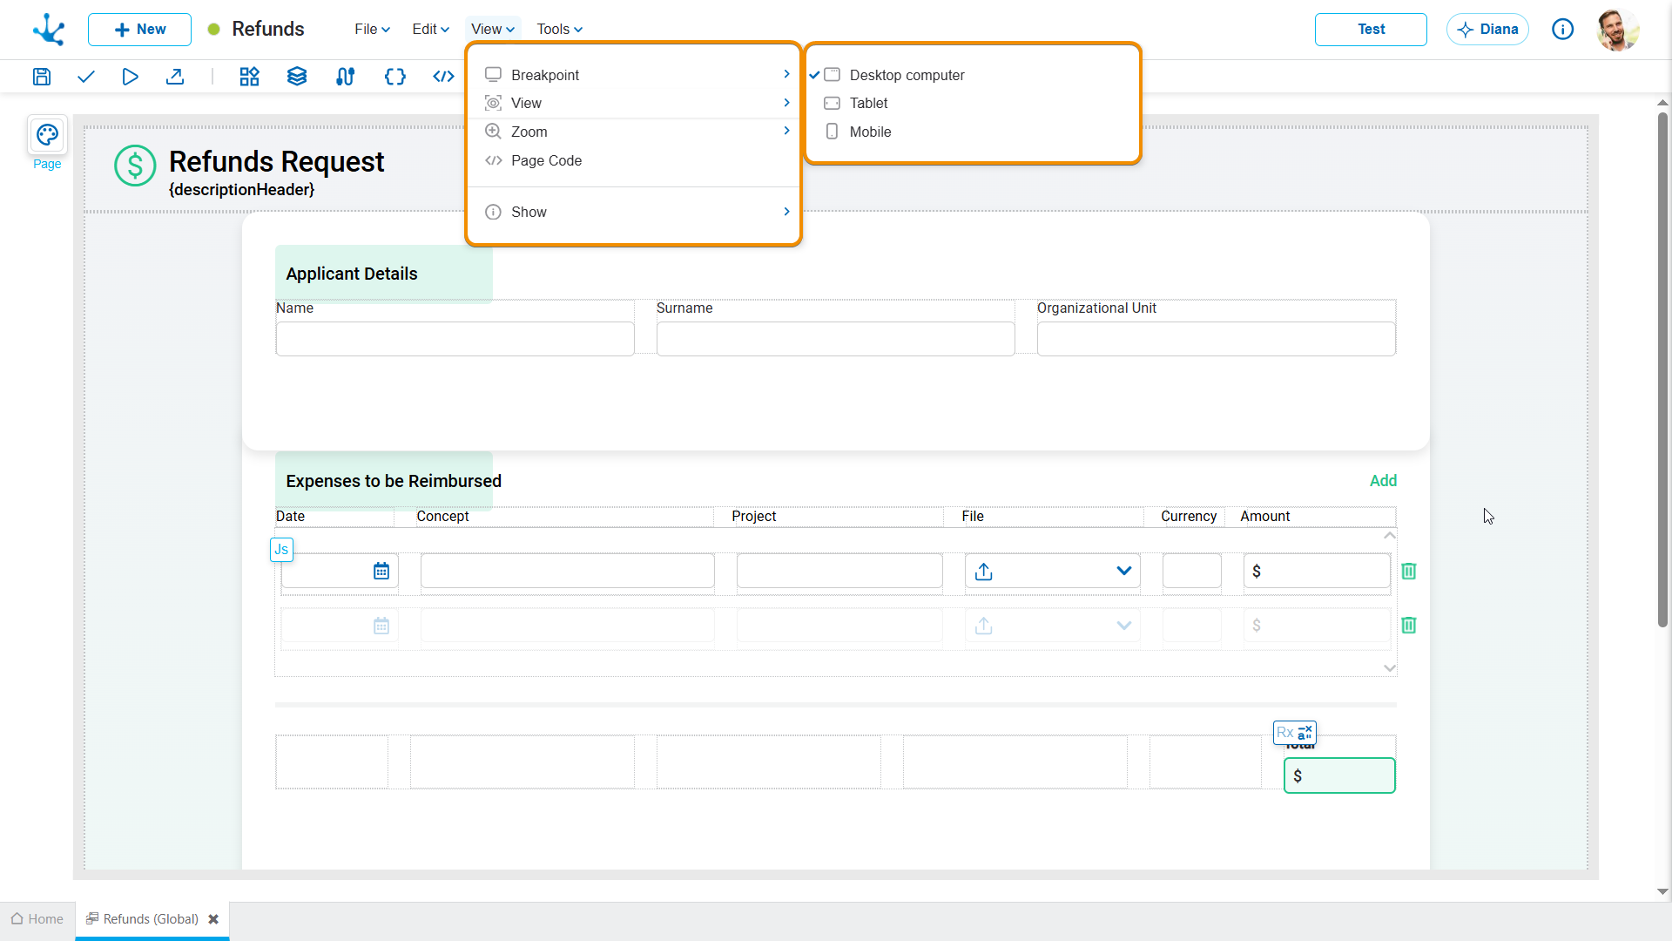Open the widgets components icon
This screenshot has height=941, width=1672.
(x=250, y=77)
